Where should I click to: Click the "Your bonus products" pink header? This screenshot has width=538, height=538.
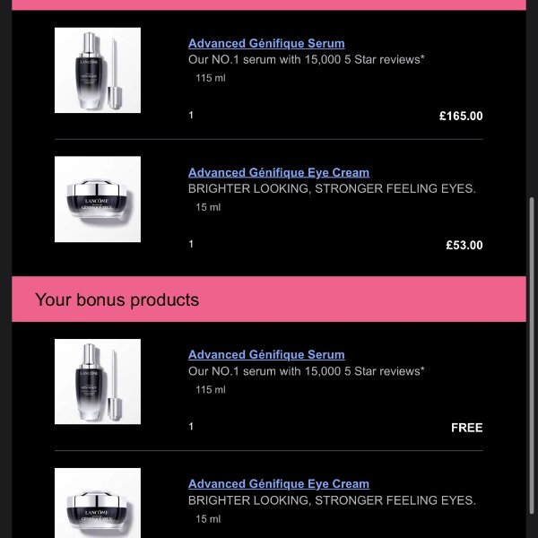pos(268,299)
